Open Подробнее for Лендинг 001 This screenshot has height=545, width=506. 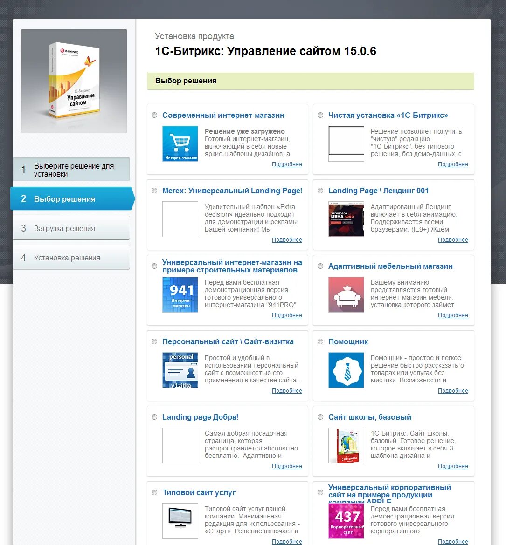[x=453, y=240]
